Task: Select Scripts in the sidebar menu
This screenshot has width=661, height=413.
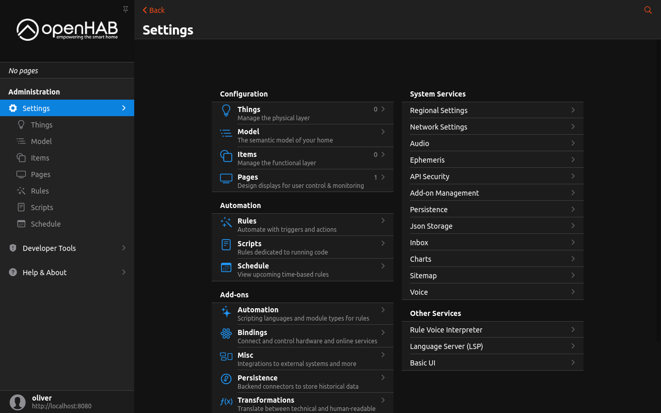Action: (x=42, y=208)
